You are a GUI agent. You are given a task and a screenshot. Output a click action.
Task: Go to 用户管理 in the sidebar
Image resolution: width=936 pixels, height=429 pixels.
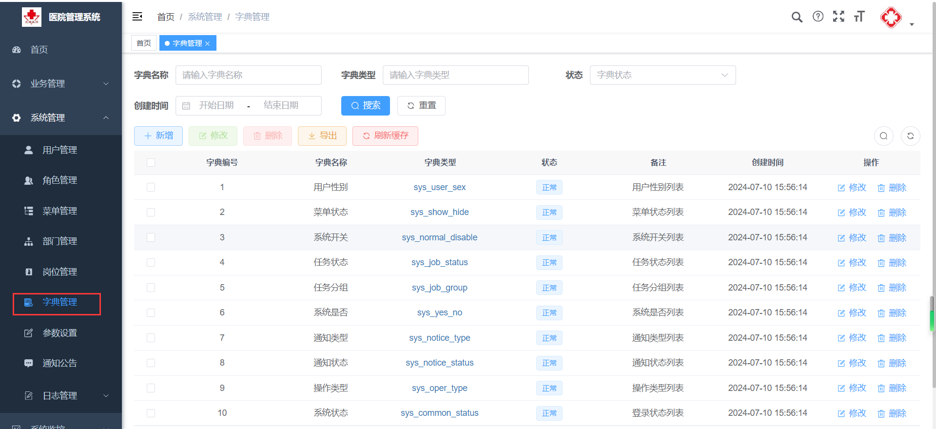[59, 150]
